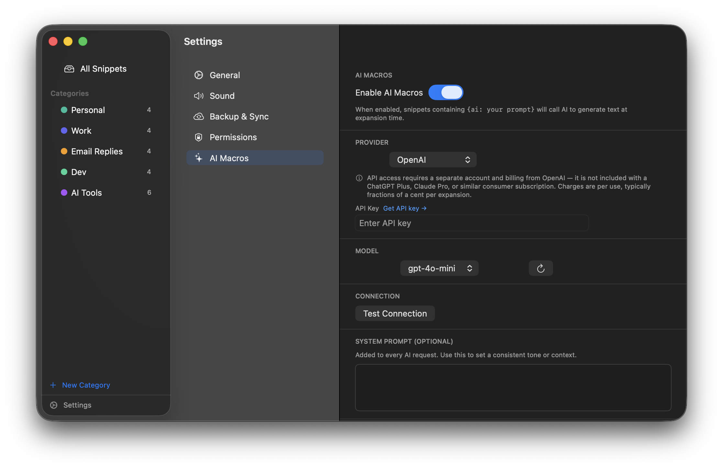The image size is (723, 469).
Task: Open Settings via the bottom gear icon
Action: [54, 405]
